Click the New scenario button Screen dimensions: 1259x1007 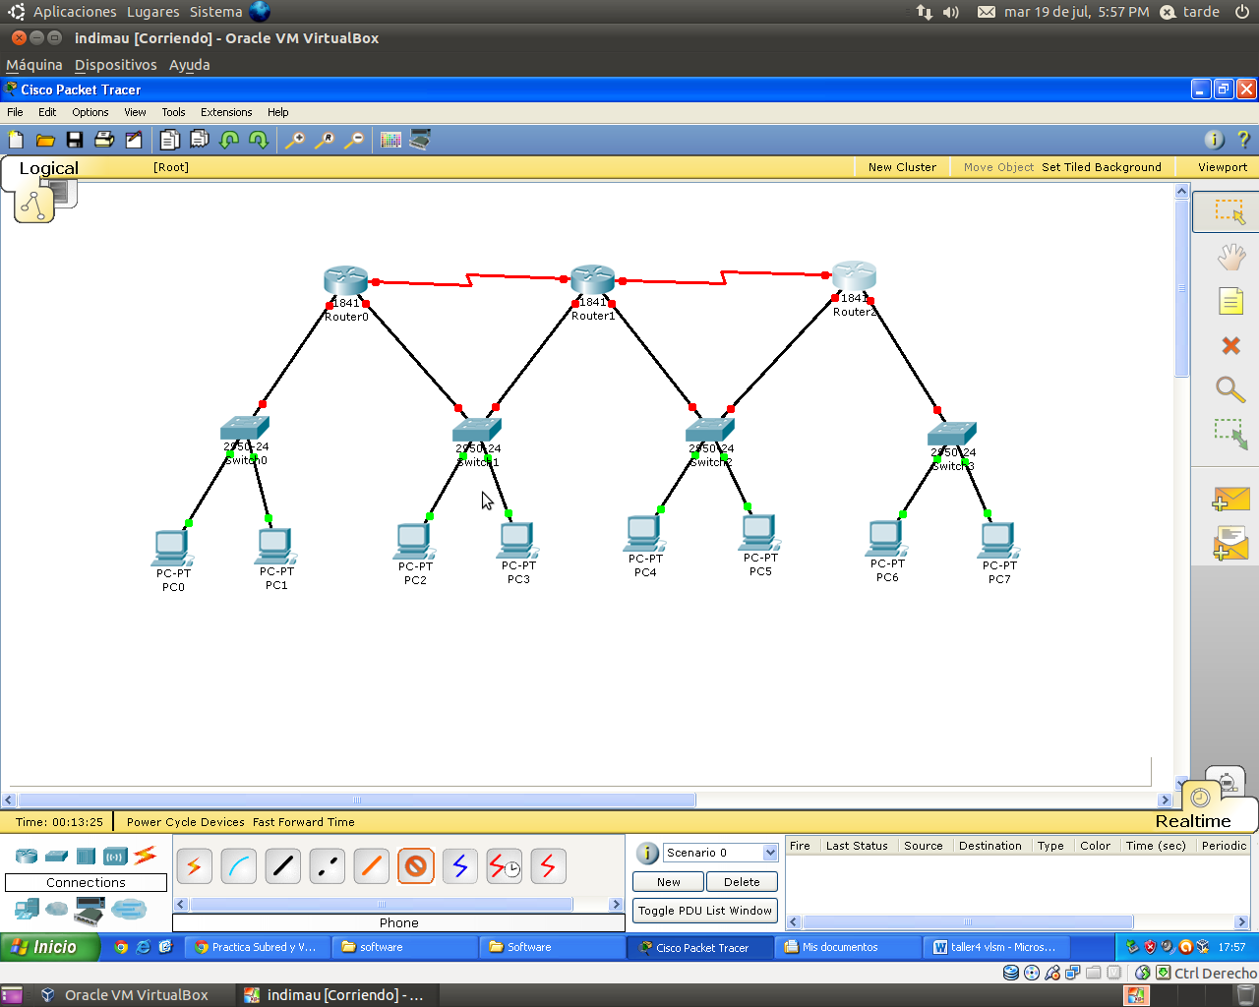click(669, 882)
